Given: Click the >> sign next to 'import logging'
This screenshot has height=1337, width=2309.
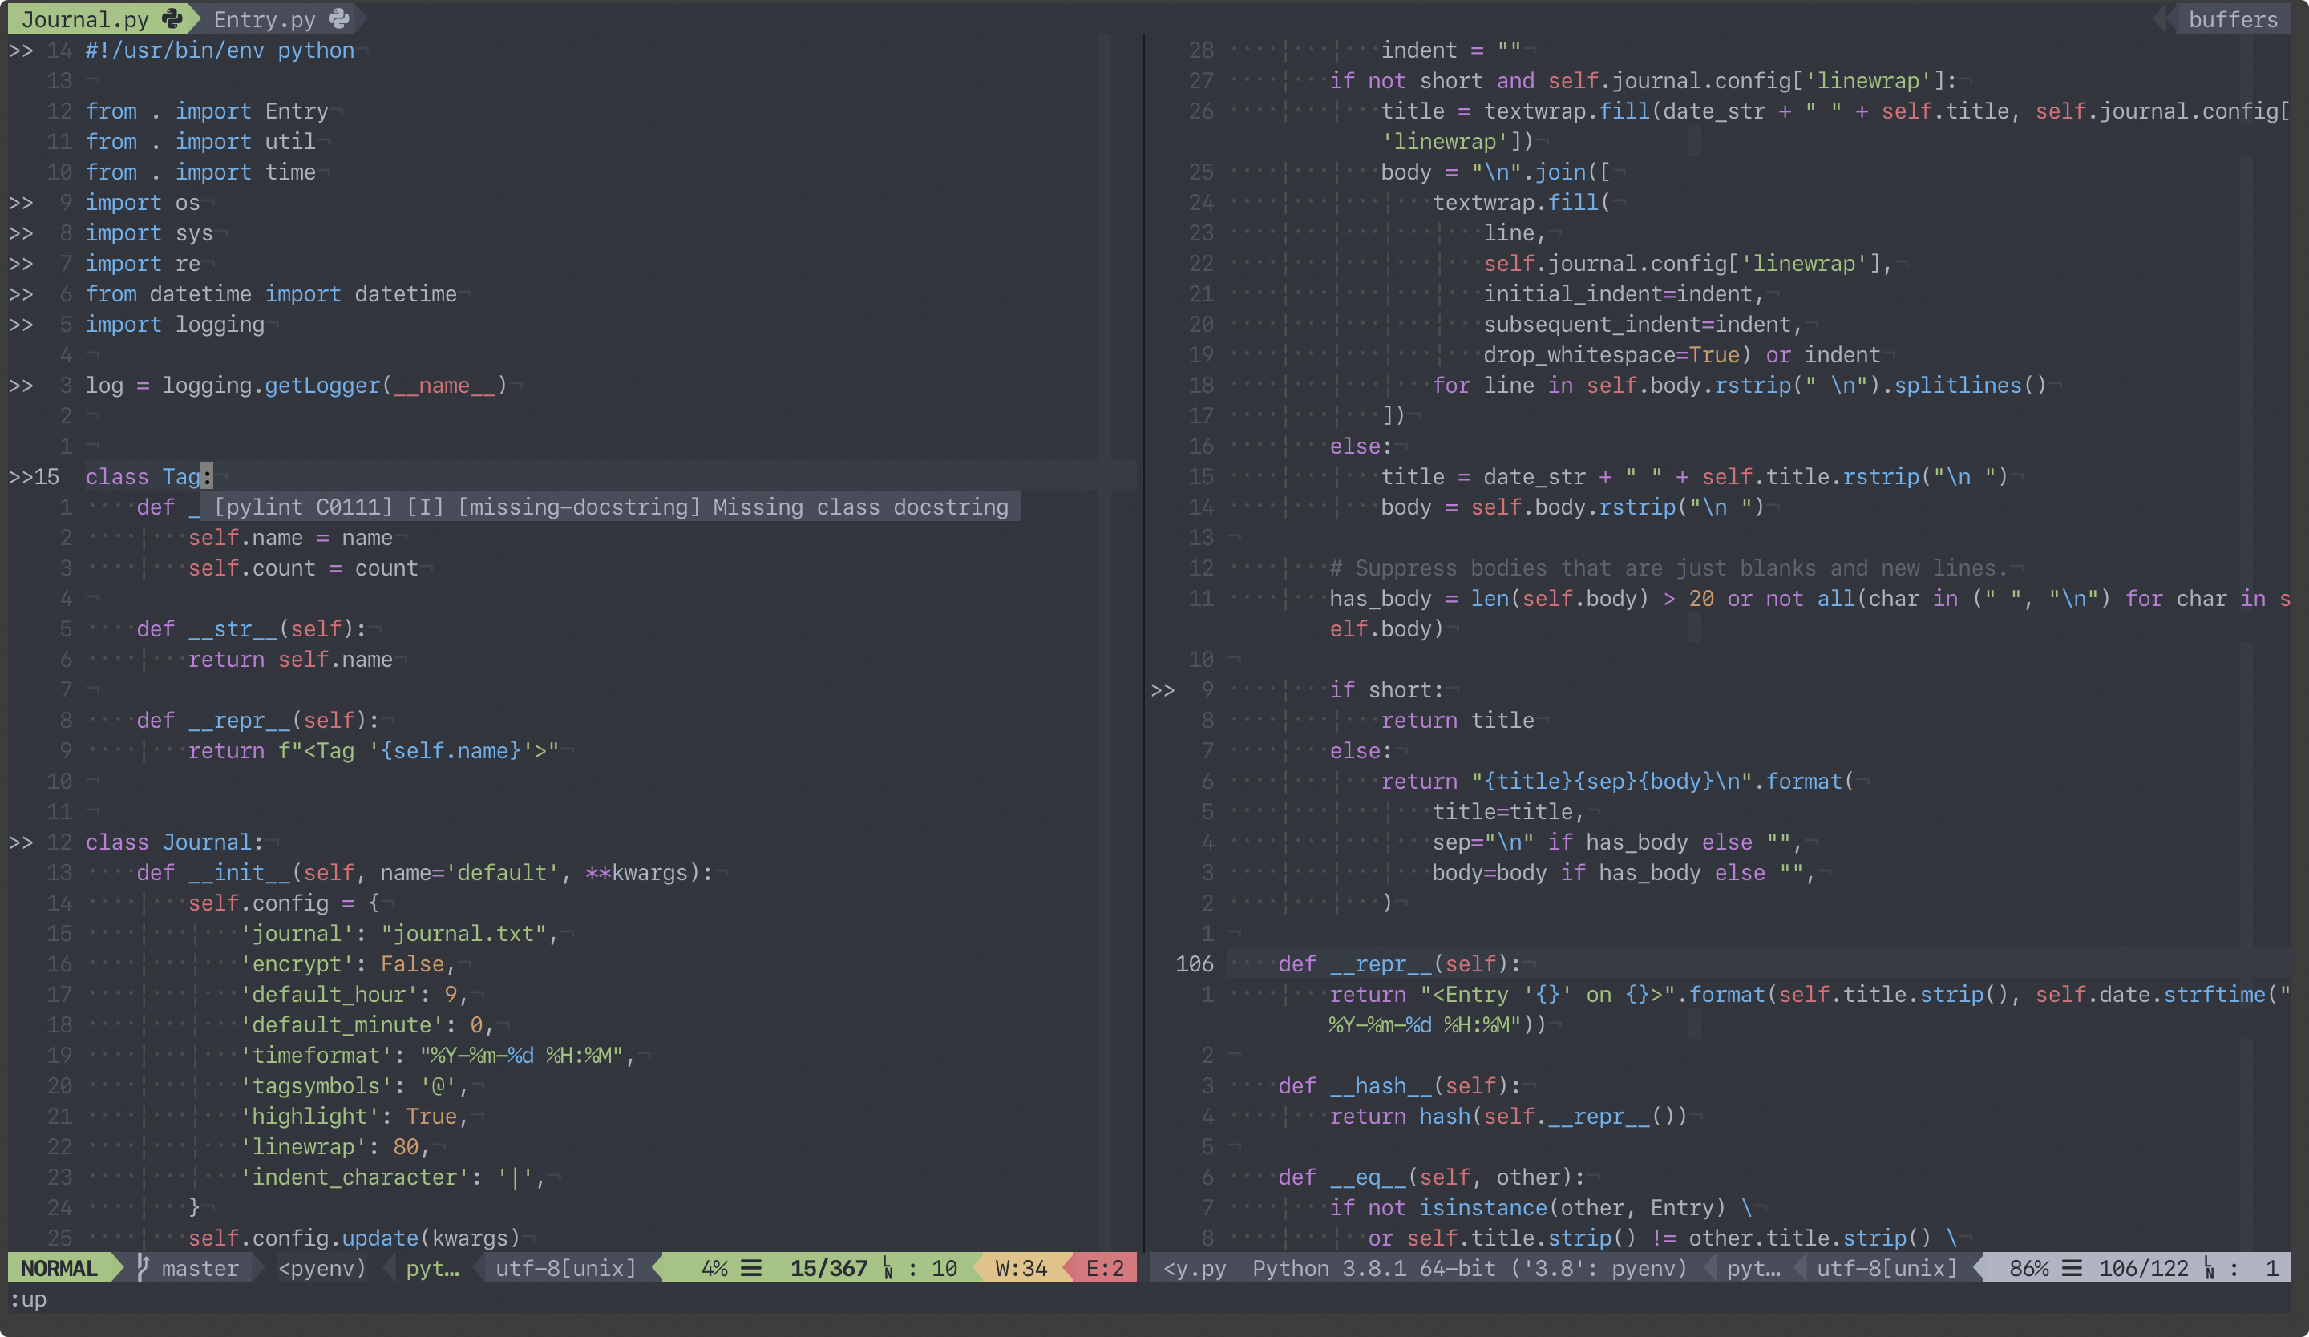Looking at the screenshot, I should pos(21,325).
